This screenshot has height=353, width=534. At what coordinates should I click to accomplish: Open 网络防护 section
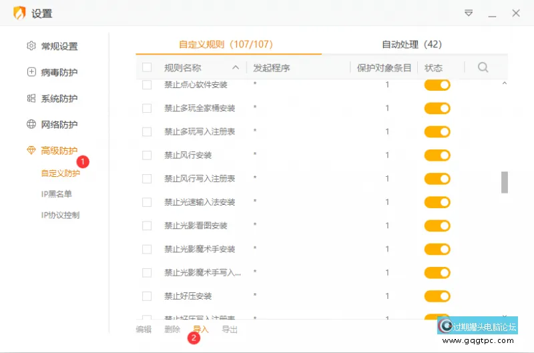pyautogui.click(x=59, y=125)
